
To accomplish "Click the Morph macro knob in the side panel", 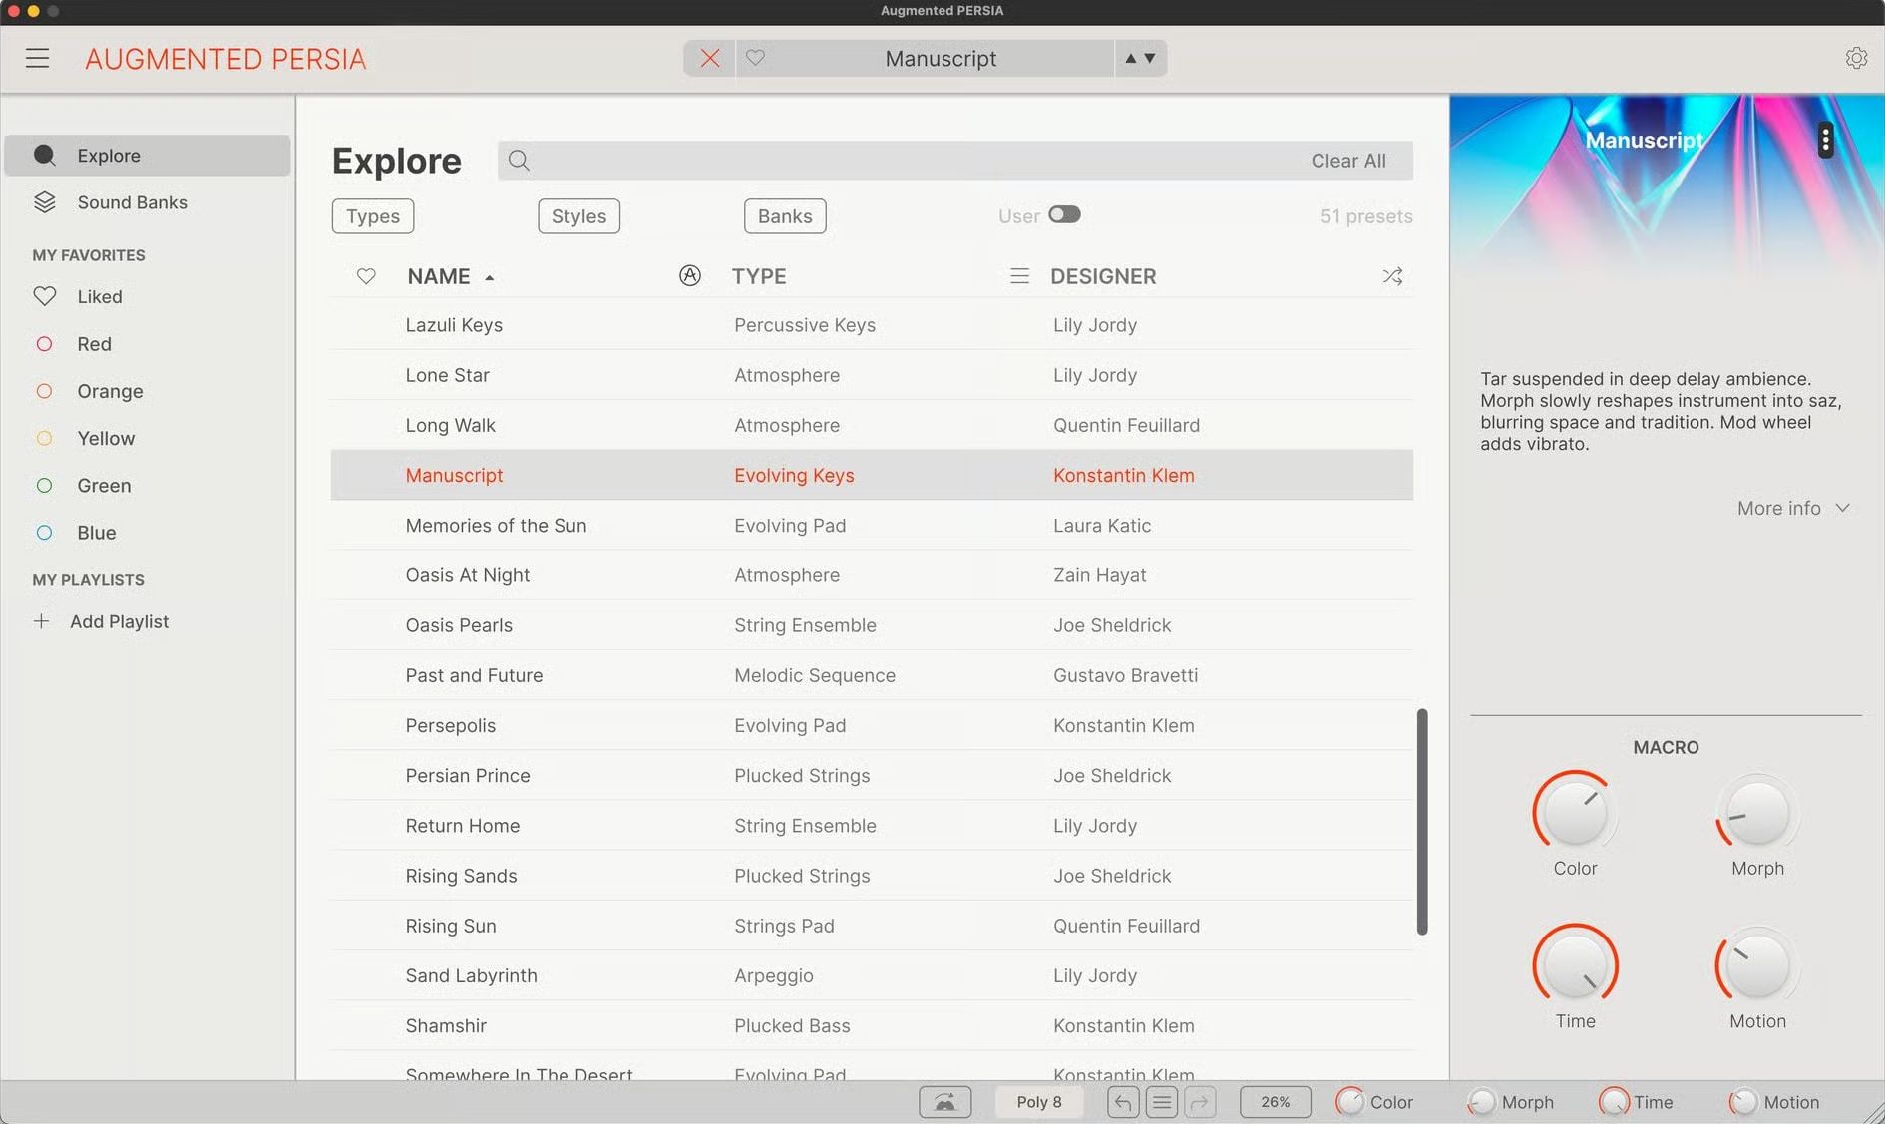I will point(1756,814).
